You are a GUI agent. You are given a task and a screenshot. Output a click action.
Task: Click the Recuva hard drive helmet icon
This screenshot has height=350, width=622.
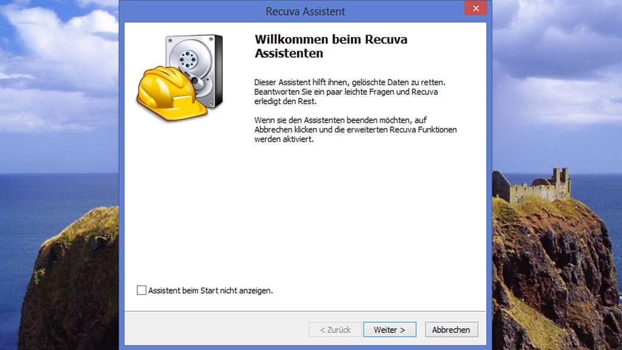pos(180,77)
